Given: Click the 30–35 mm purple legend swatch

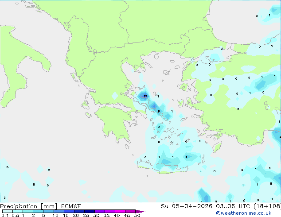Looking at the screenshot, I should pyautogui.click(x=99, y=211).
